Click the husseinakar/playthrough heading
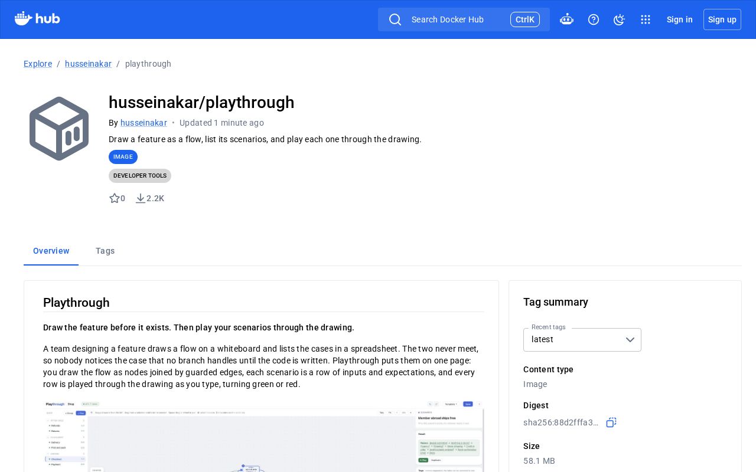The width and height of the screenshot is (756, 472). click(201, 102)
